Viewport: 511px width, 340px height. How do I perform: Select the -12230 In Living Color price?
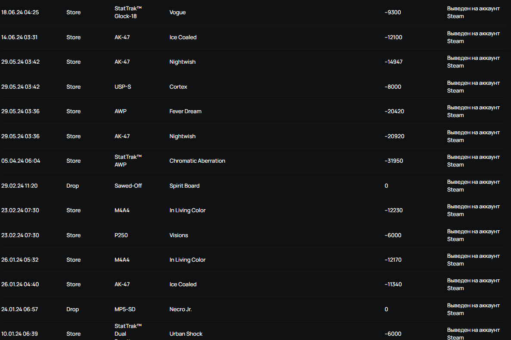pyautogui.click(x=393, y=210)
